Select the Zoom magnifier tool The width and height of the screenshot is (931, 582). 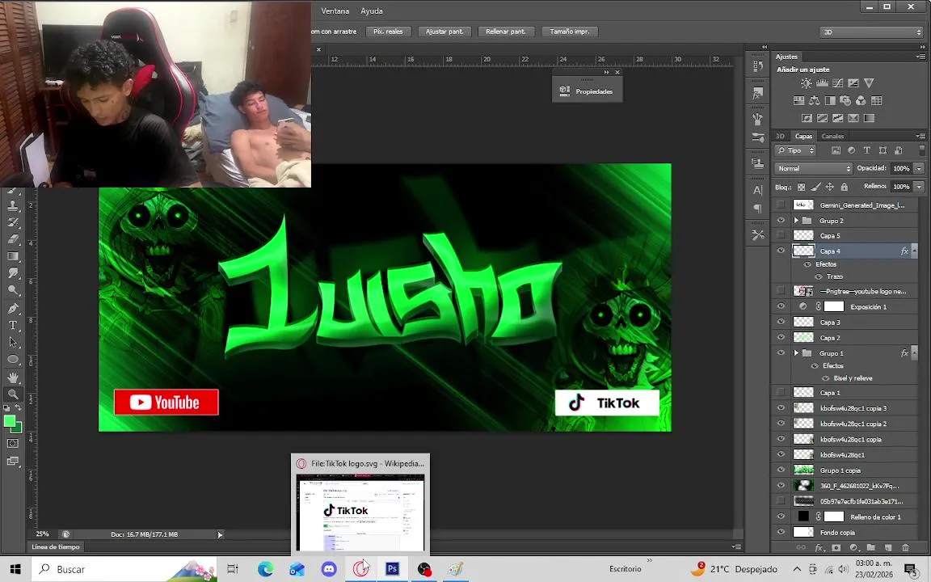[x=13, y=394]
